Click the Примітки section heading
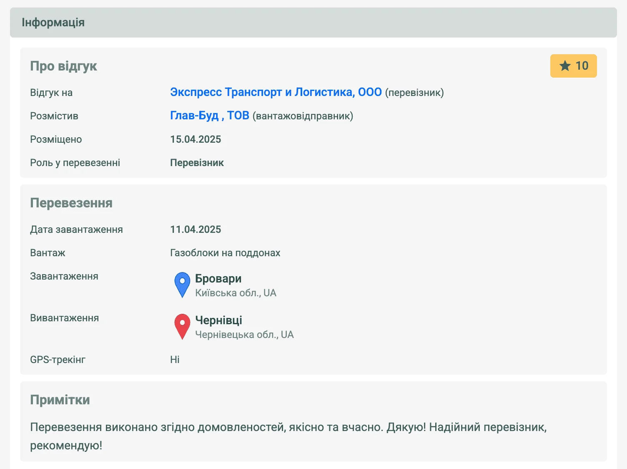This screenshot has width=627, height=469. (x=60, y=400)
